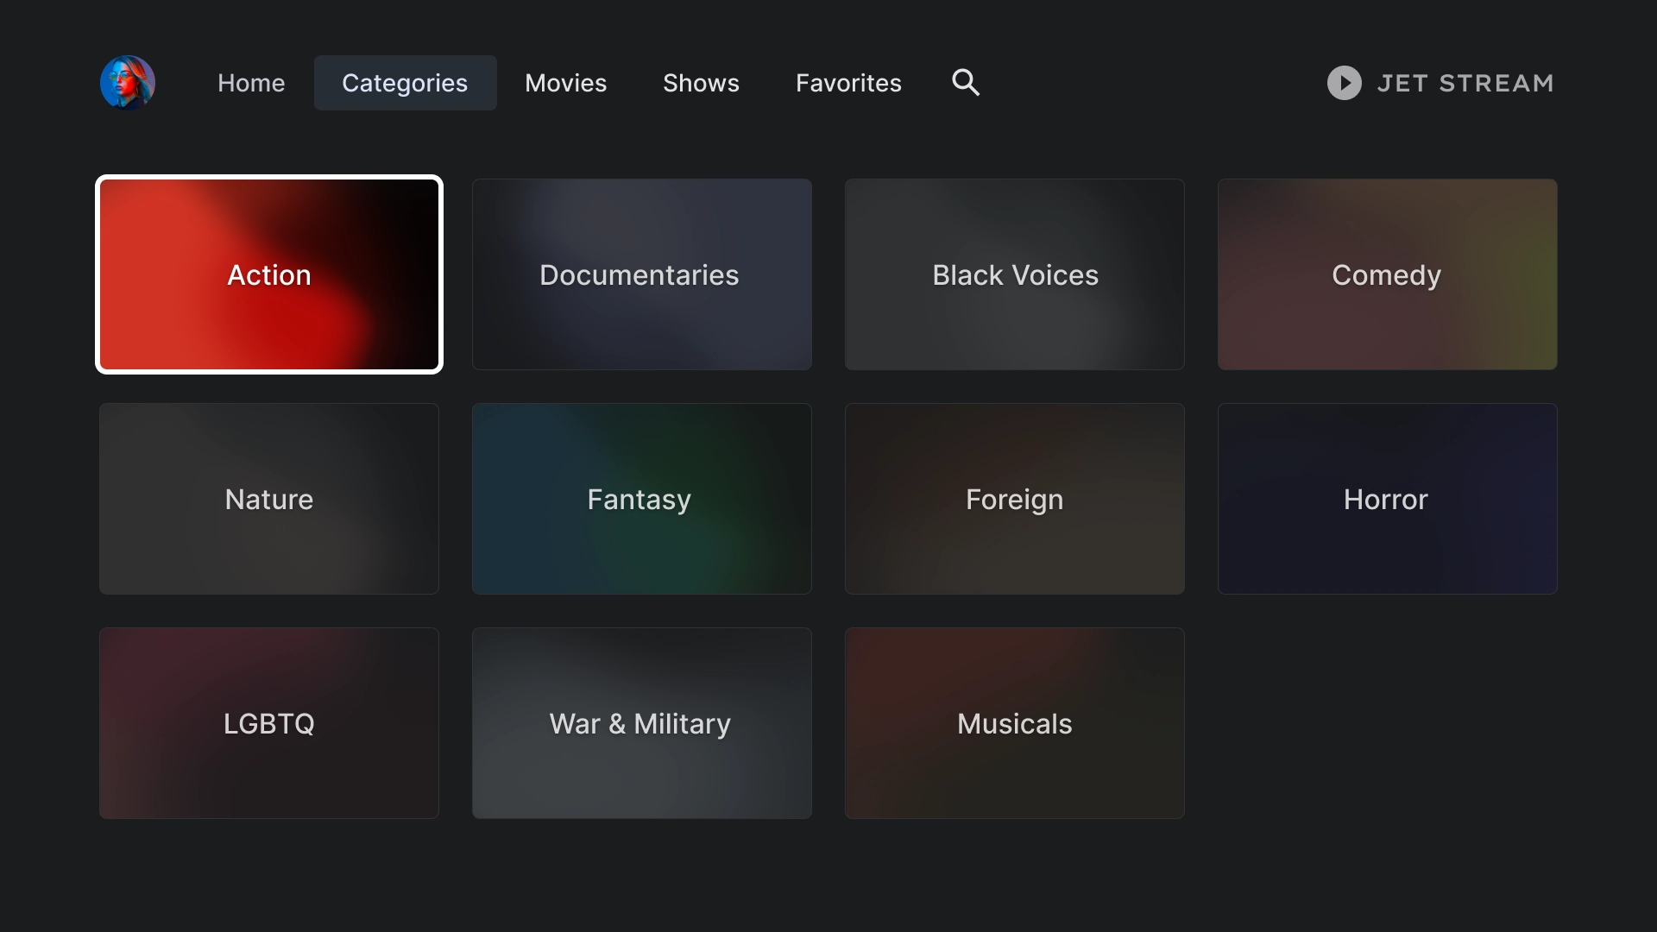Image resolution: width=1657 pixels, height=932 pixels.
Task: Click the War & Military category tile
Action: [x=640, y=721]
